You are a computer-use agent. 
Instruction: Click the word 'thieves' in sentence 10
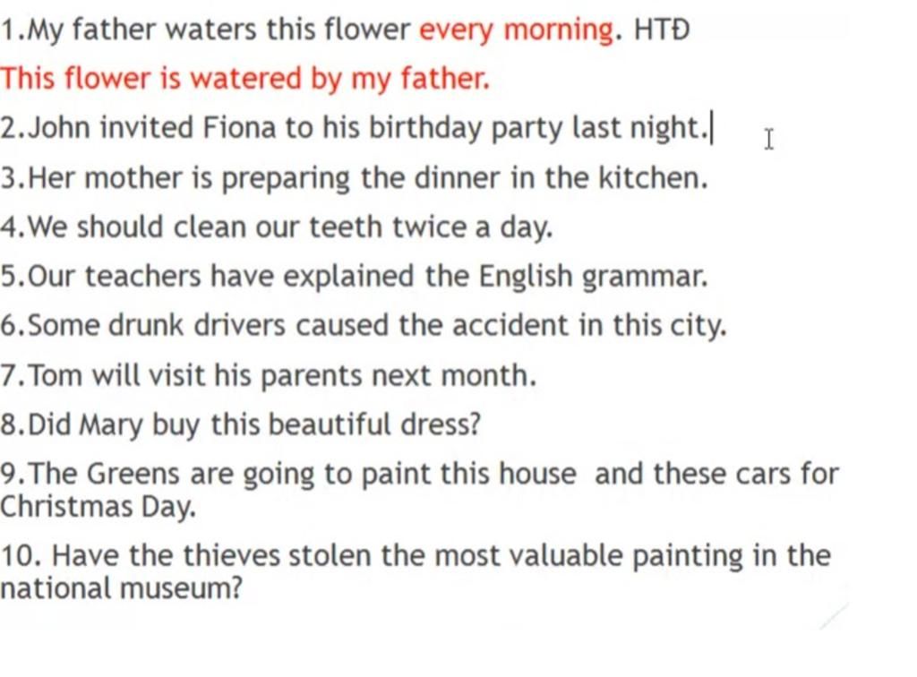pos(232,555)
